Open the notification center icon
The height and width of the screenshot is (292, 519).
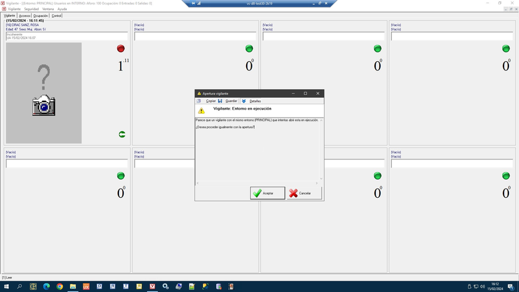[512, 287]
